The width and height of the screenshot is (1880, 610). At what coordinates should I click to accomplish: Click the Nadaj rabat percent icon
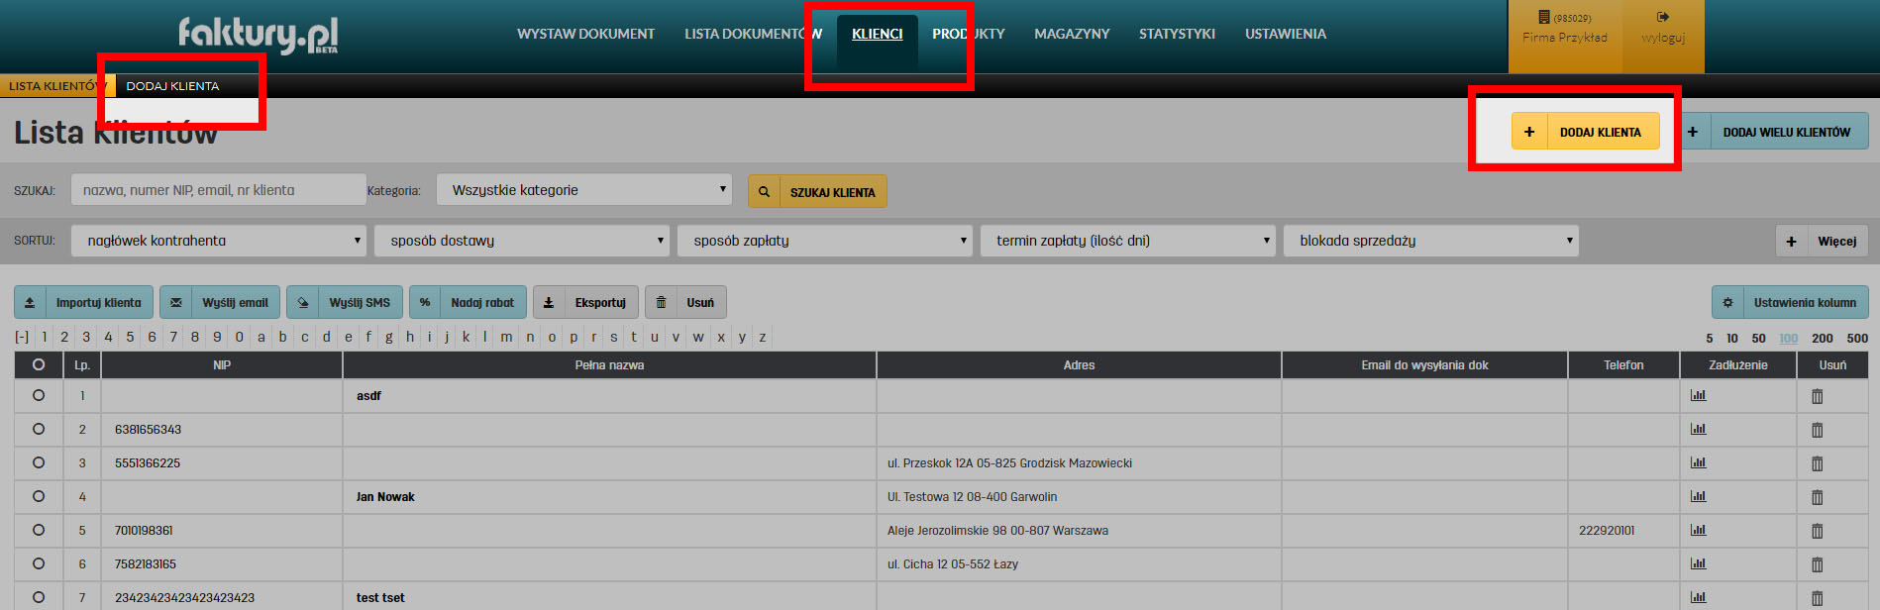425,303
